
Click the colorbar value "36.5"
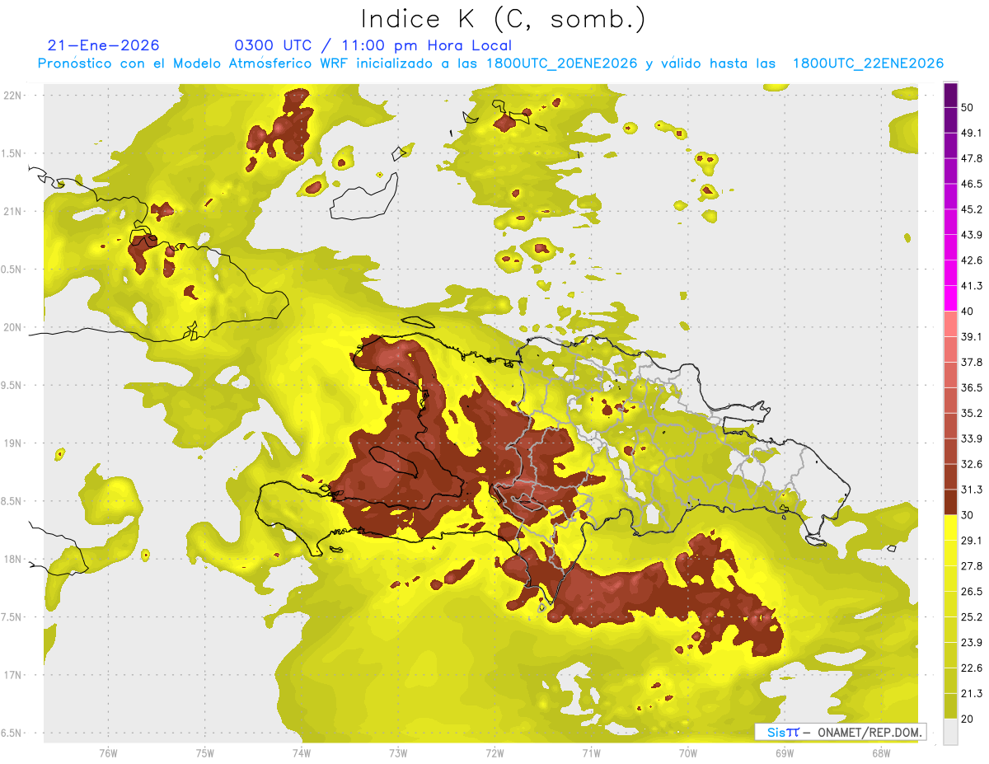[x=973, y=387]
